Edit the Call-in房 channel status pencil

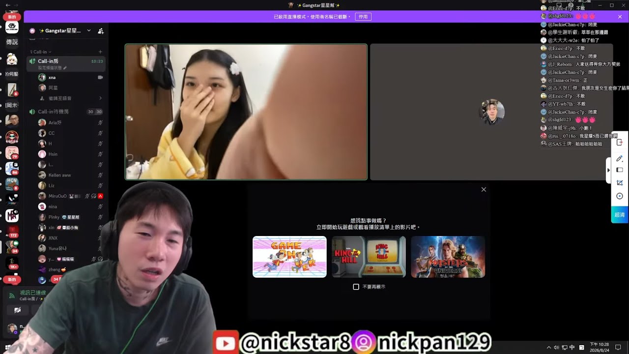click(x=65, y=68)
